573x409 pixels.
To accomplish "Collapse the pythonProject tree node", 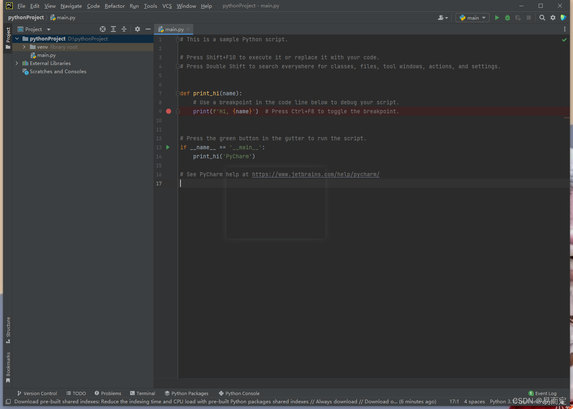I will click(x=17, y=38).
